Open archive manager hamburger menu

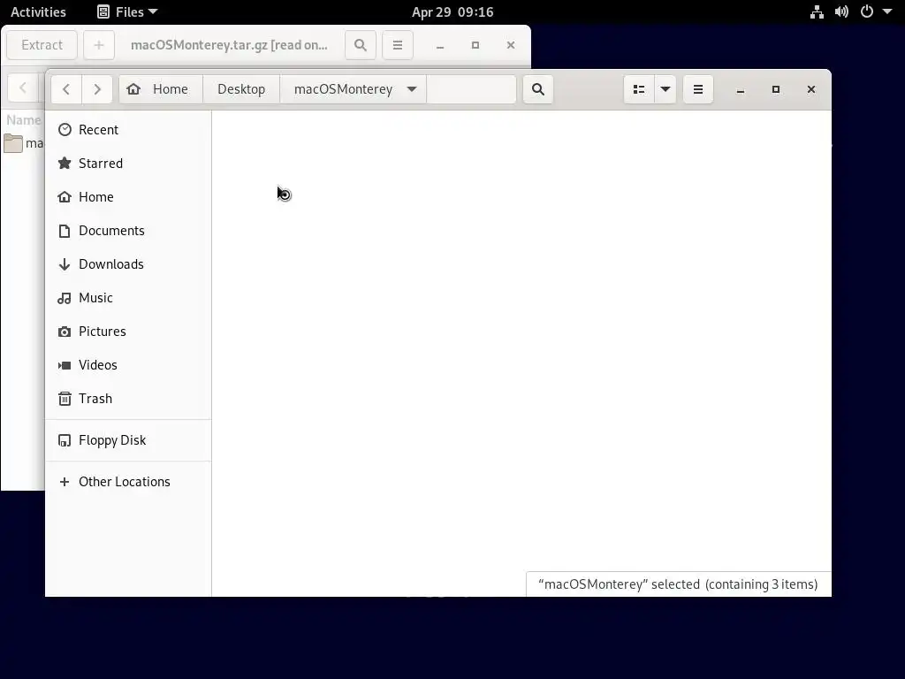[398, 45]
